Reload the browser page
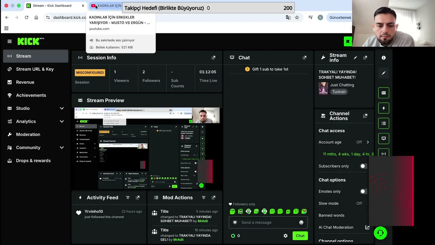 pyautogui.click(x=26, y=17)
